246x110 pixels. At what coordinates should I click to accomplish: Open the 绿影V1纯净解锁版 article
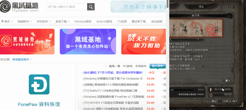click(x=113, y=108)
